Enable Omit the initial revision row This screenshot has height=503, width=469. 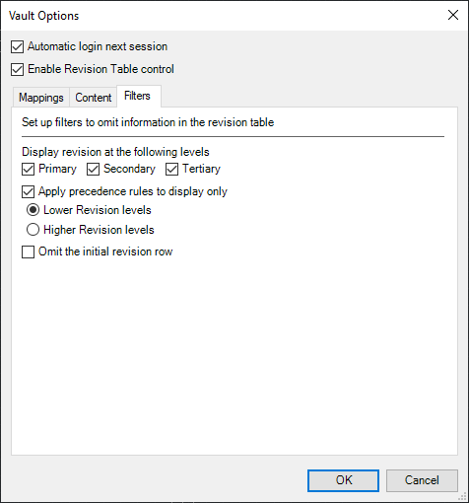(28, 252)
